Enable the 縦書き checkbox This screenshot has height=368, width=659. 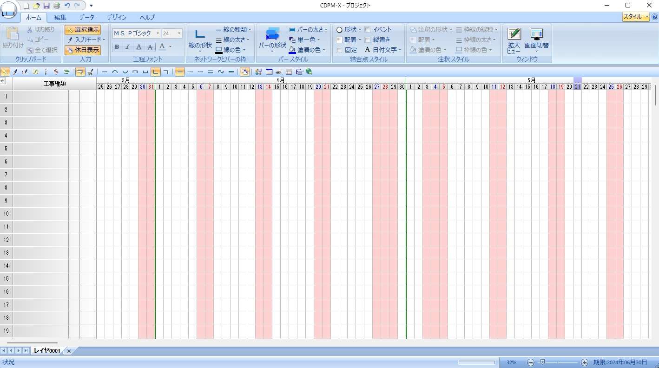tap(367, 40)
